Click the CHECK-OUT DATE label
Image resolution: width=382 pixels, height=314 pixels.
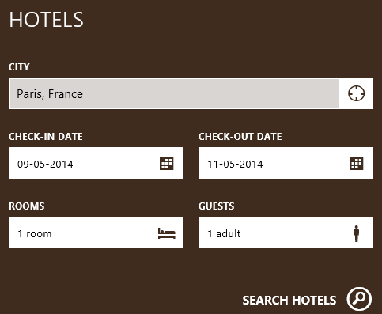tap(240, 137)
